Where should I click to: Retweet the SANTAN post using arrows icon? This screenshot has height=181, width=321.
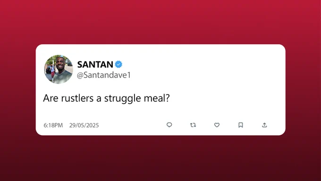click(x=193, y=125)
